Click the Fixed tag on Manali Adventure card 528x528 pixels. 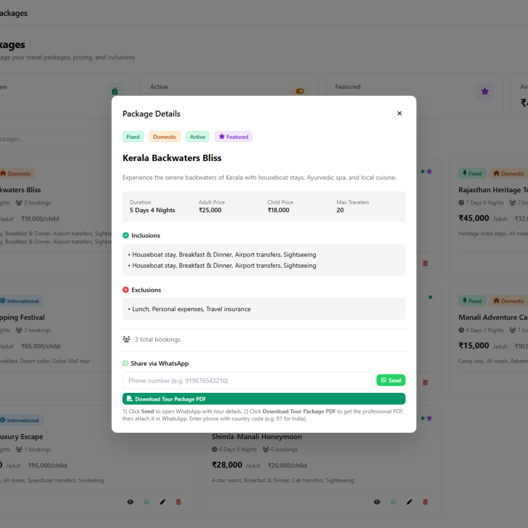pyautogui.click(x=472, y=301)
